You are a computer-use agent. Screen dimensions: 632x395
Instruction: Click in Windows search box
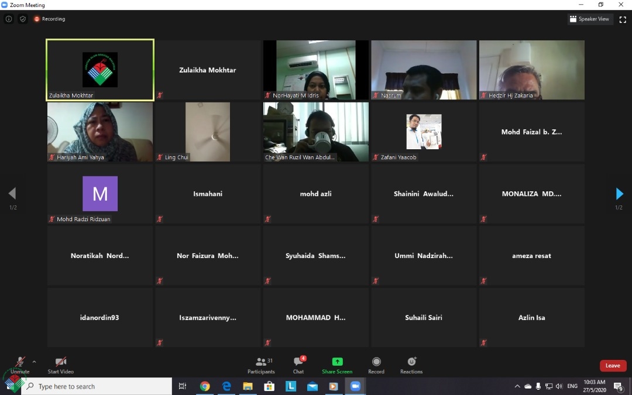click(97, 387)
